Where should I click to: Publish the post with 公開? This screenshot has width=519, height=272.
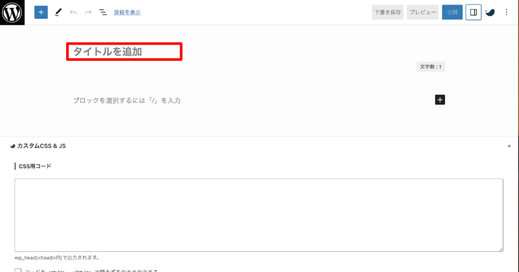click(x=452, y=12)
